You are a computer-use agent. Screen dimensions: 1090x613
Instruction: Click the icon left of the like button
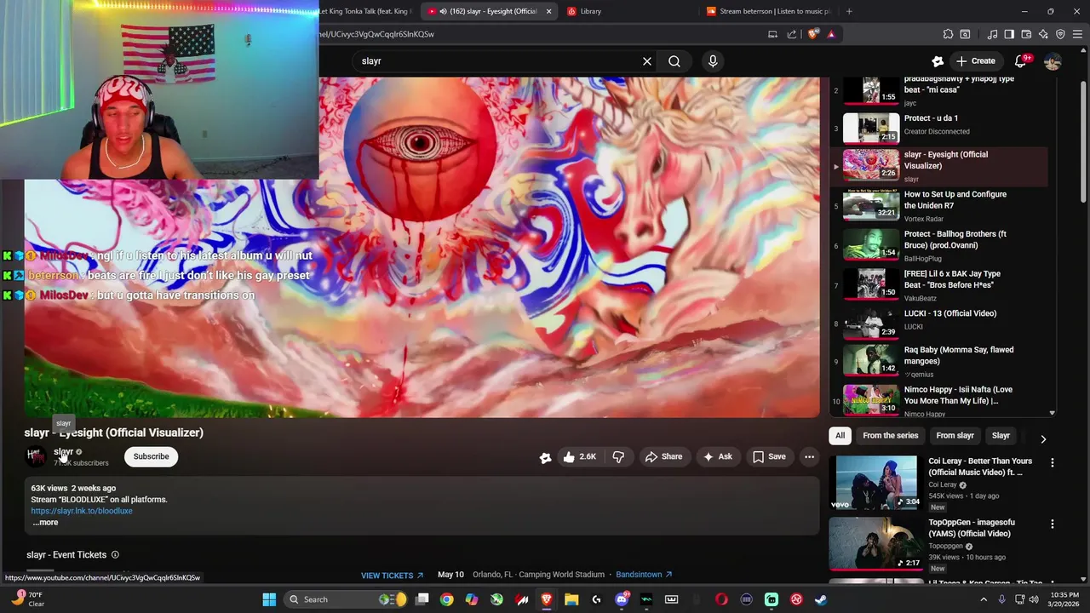(x=546, y=457)
